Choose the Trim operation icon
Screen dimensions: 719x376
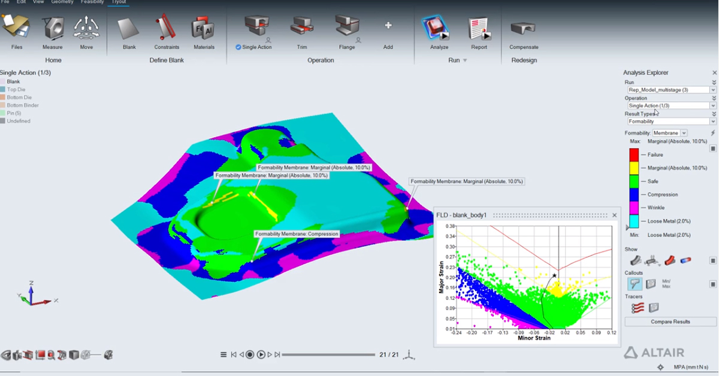click(302, 26)
